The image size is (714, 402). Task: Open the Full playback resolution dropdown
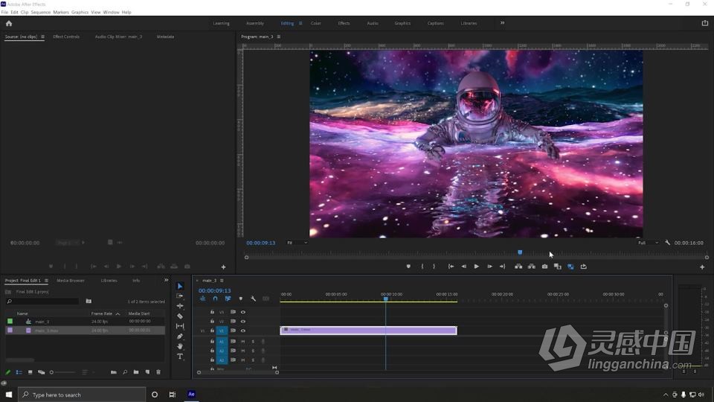tap(648, 243)
